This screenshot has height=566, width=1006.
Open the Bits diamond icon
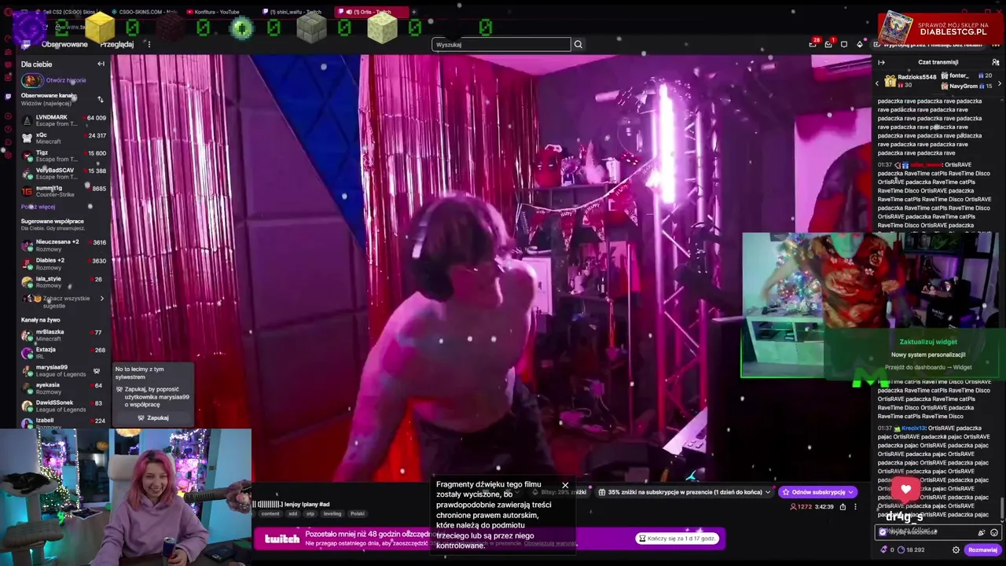(860, 44)
